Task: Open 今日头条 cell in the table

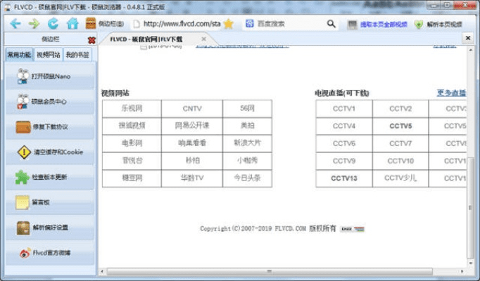Action: (x=247, y=178)
